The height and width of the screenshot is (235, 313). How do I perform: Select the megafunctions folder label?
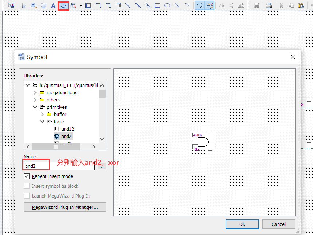[x=62, y=93]
